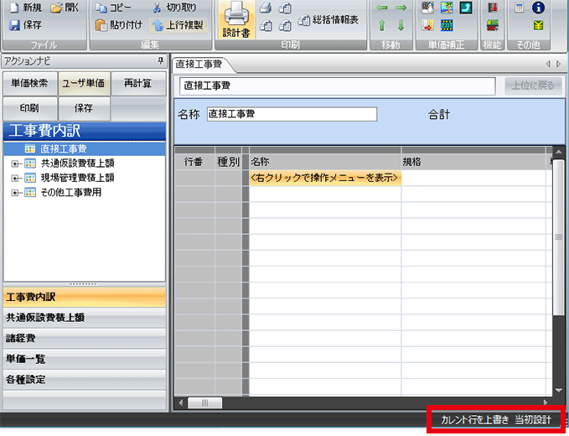
Task: Open the 工事費内訳 navigation section
Action: tap(84, 297)
